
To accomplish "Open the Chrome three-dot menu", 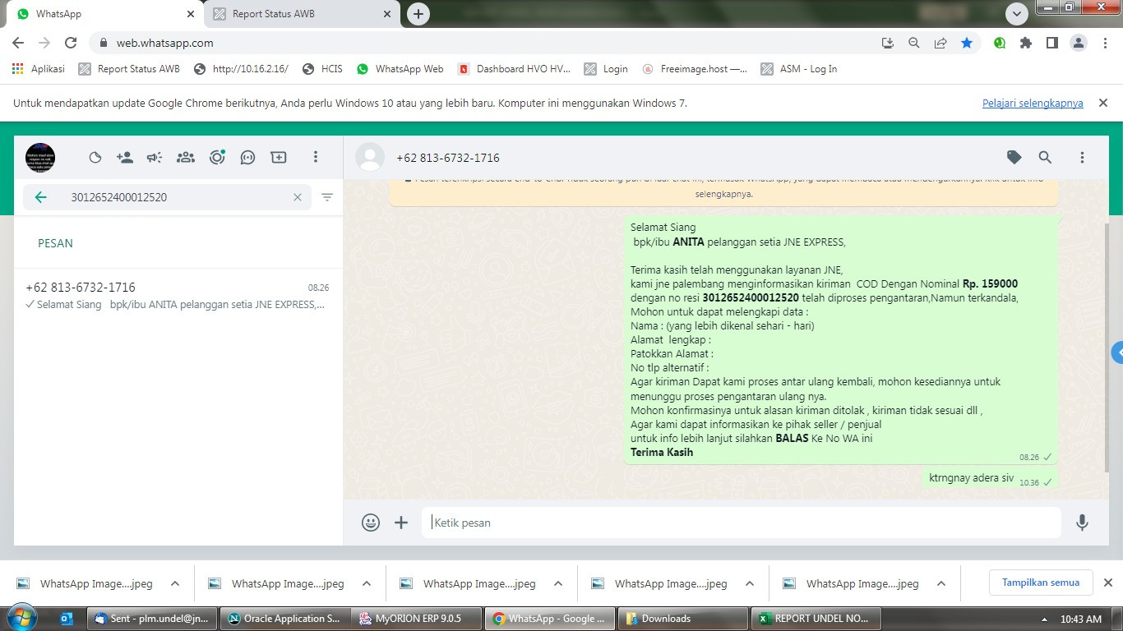I will [x=1104, y=43].
